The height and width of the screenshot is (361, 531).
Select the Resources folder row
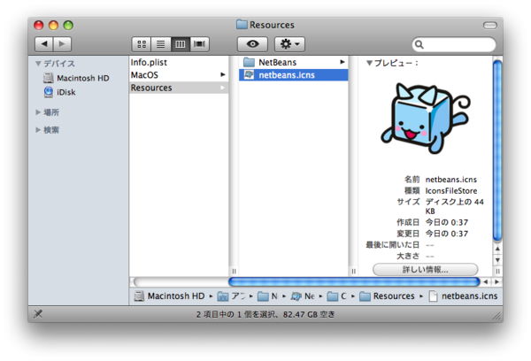179,88
